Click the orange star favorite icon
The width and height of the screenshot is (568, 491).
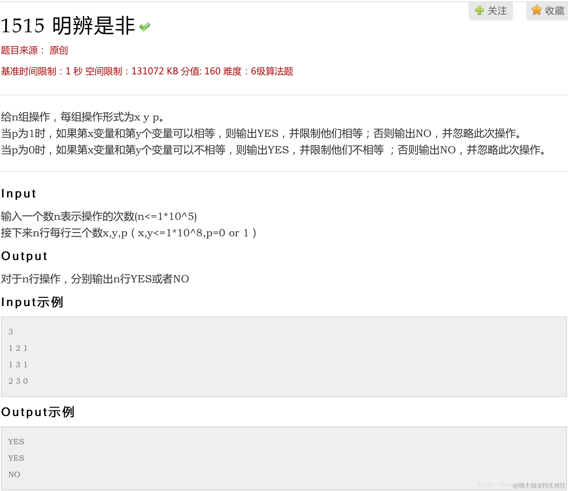[x=536, y=10]
